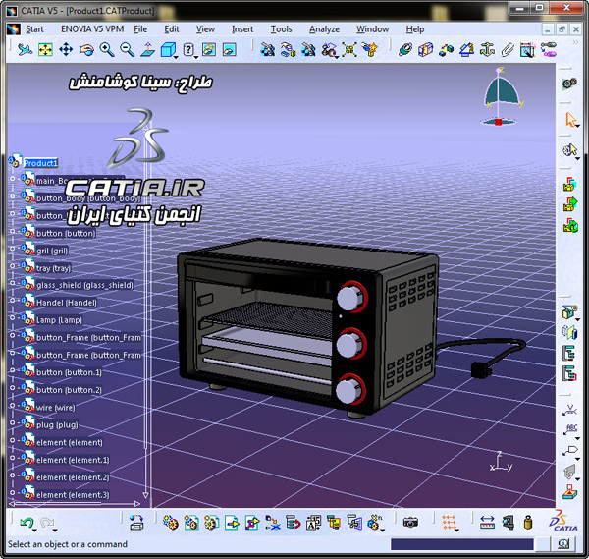Viewport: 589px width, 559px height.
Task: Activate the Fly Mode airplane icon
Action: [x=25, y=50]
